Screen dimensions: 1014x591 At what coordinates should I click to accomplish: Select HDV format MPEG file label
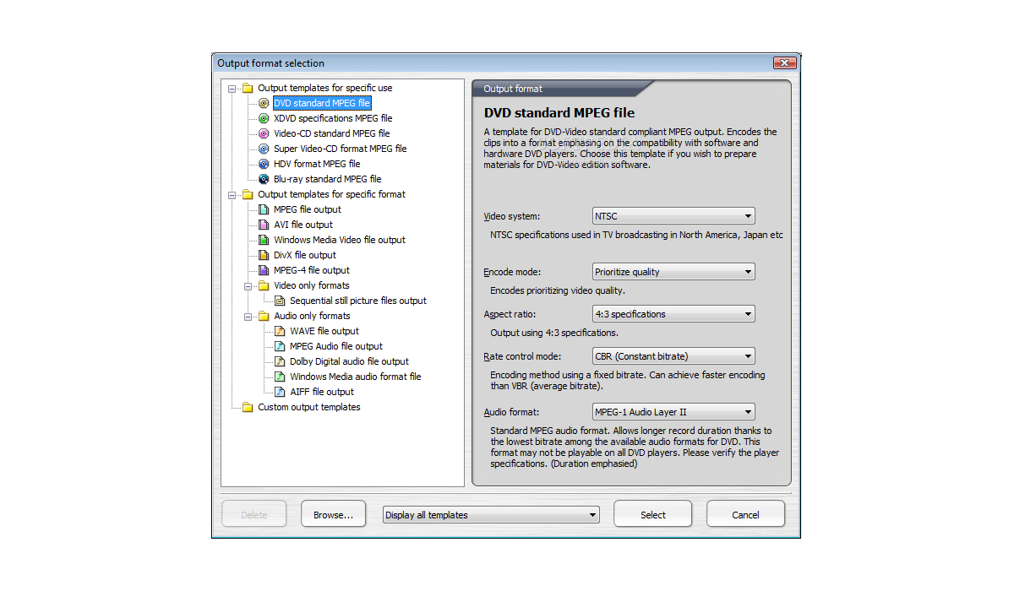[317, 164]
